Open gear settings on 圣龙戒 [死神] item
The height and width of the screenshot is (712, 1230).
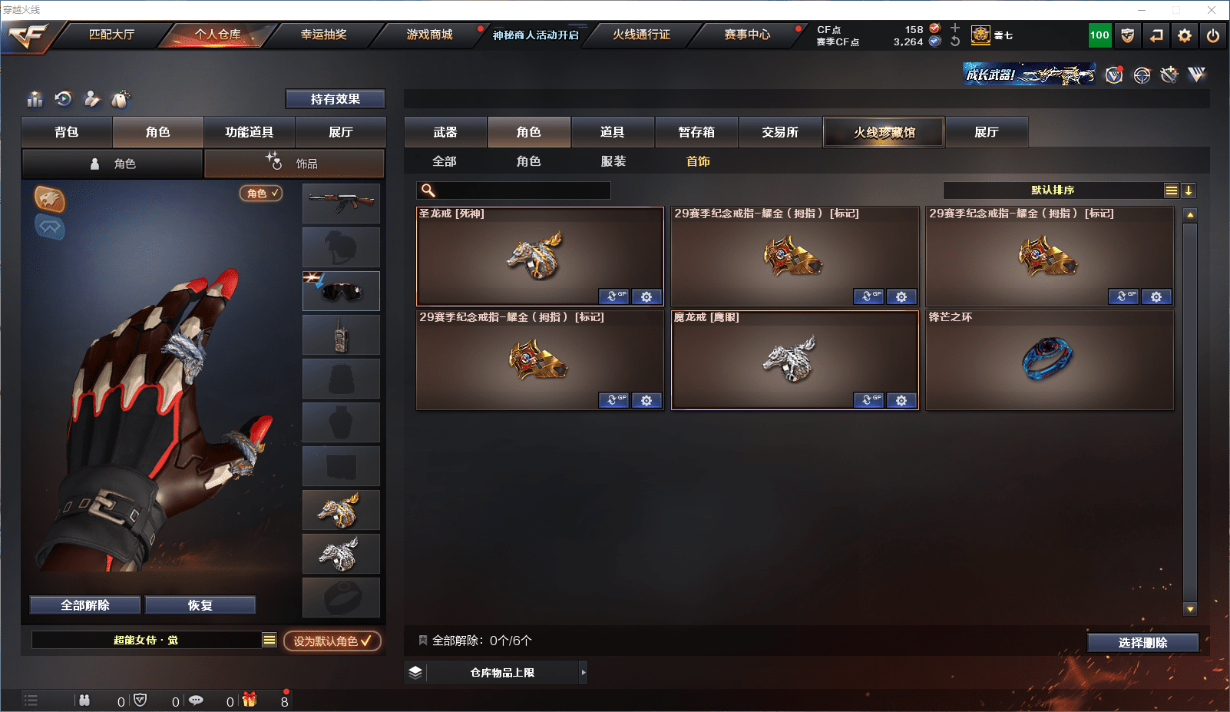(x=646, y=296)
